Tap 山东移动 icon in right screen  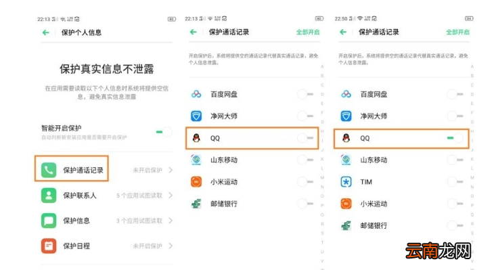pos(346,160)
